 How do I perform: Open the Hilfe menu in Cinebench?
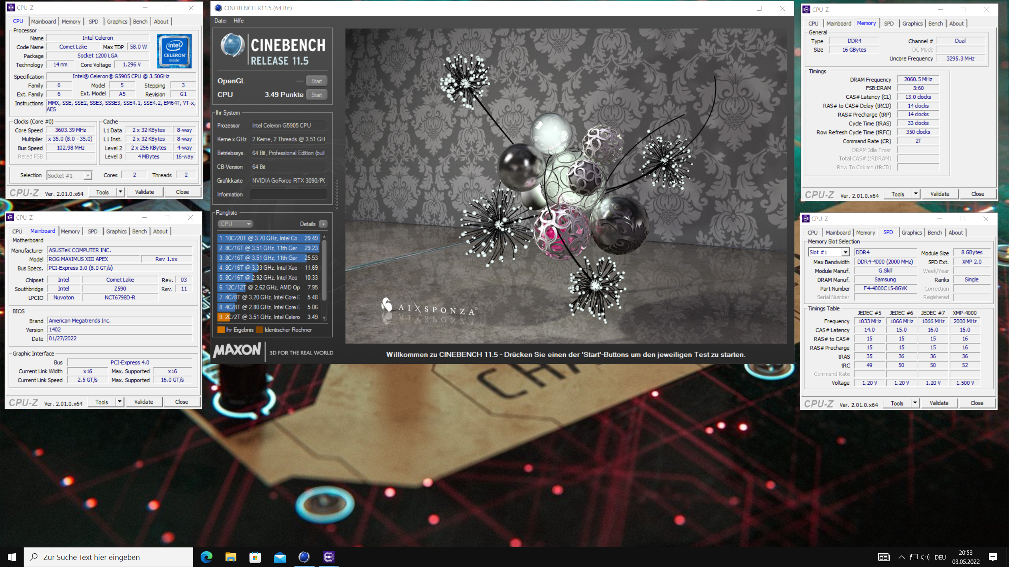click(238, 20)
